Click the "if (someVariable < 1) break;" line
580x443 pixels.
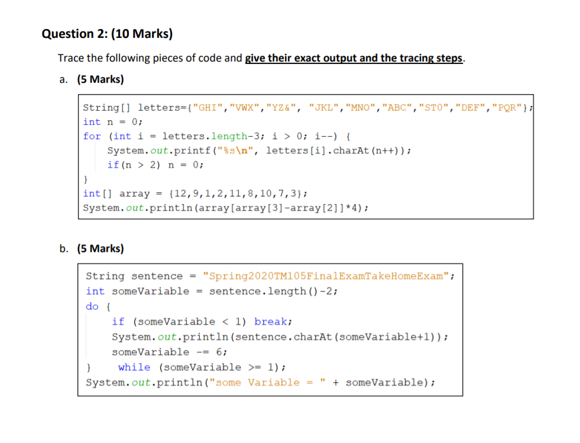[x=202, y=322]
